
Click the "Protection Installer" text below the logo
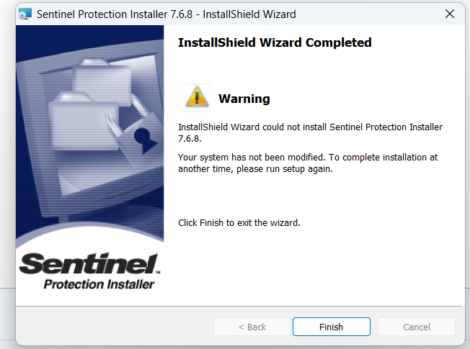(99, 284)
